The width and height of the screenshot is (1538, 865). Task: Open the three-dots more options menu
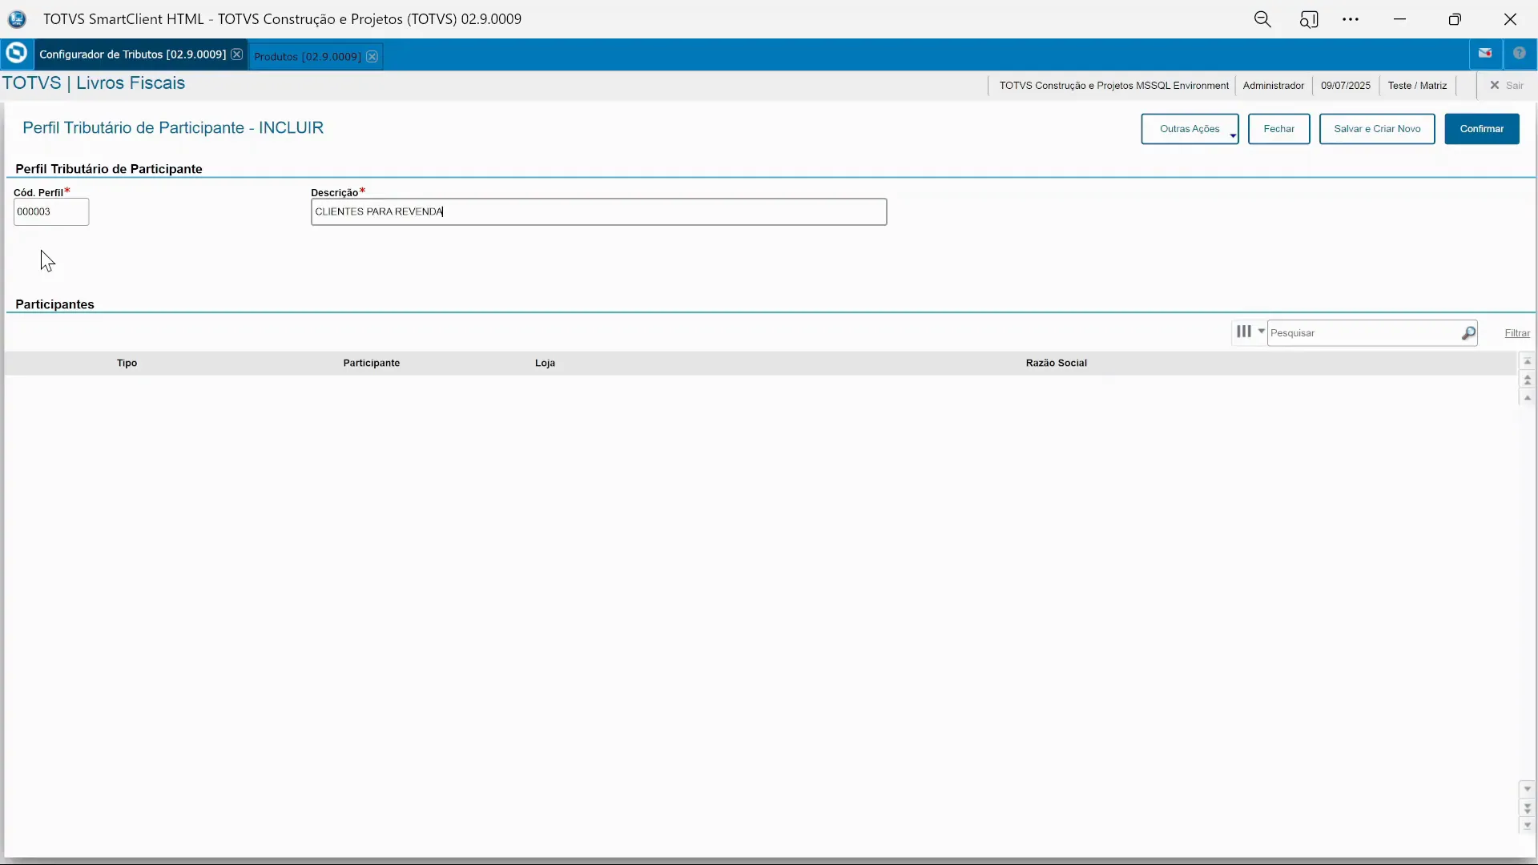1351,19
